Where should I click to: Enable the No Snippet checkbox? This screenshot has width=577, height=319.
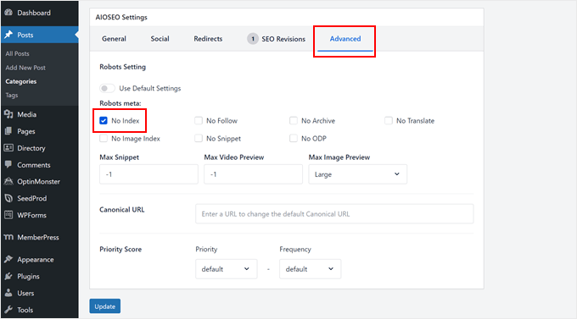[x=199, y=138]
